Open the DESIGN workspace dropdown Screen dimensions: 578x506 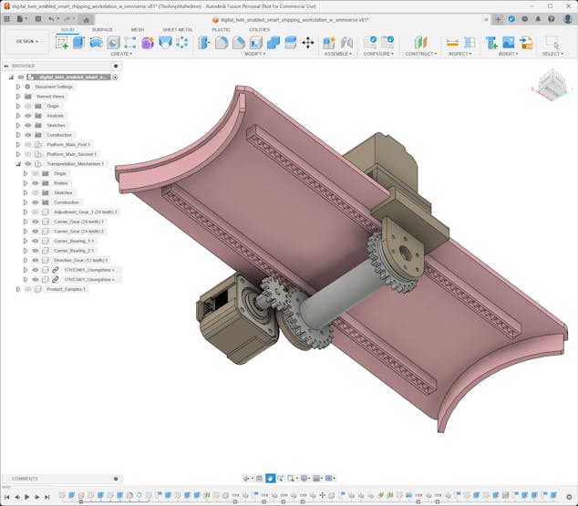[26, 41]
